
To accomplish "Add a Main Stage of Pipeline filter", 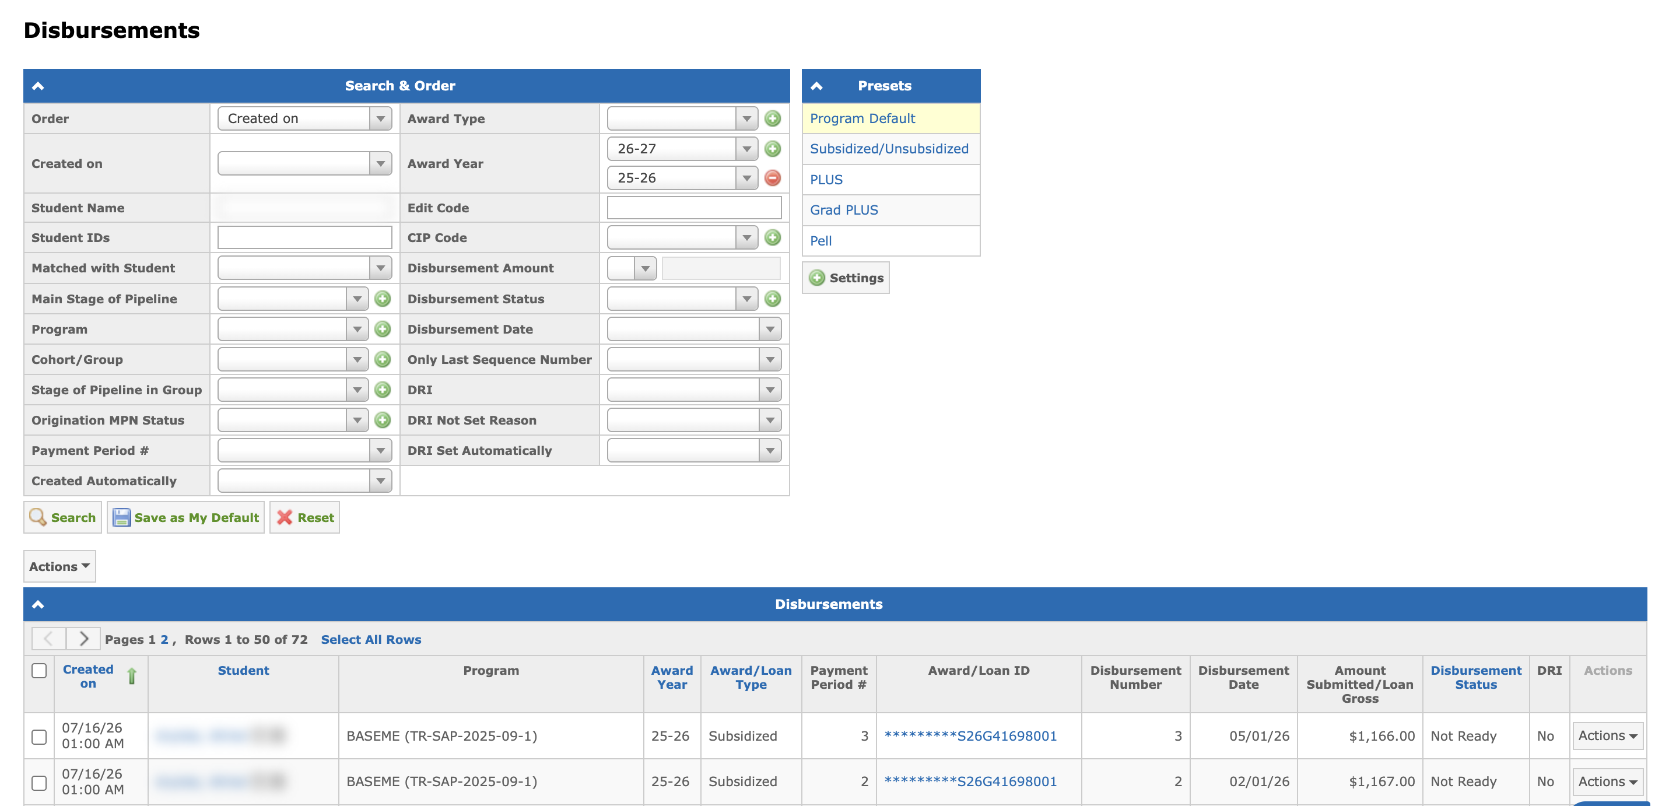I will (383, 299).
